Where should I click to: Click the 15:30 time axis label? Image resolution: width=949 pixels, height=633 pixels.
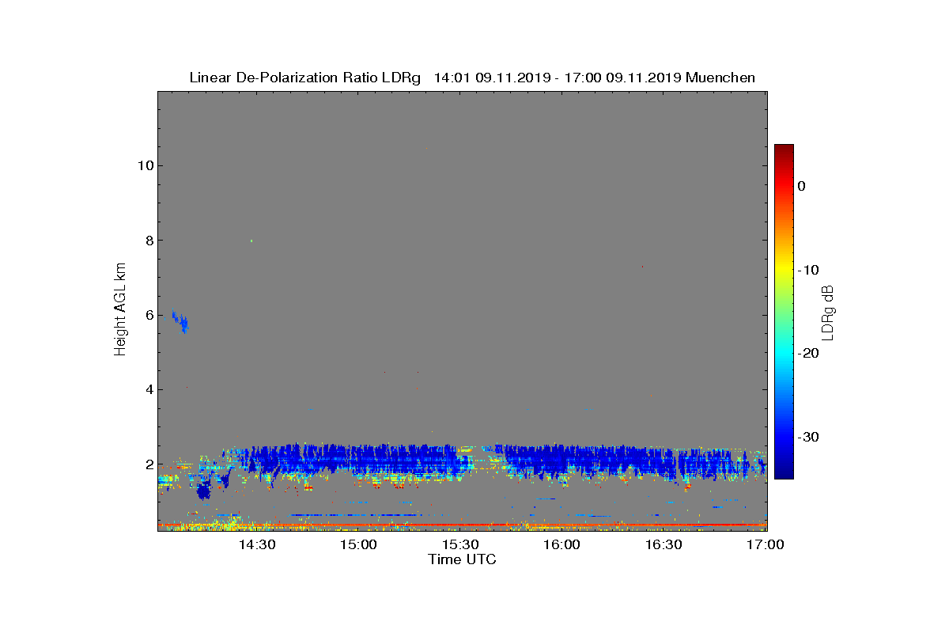click(x=460, y=544)
